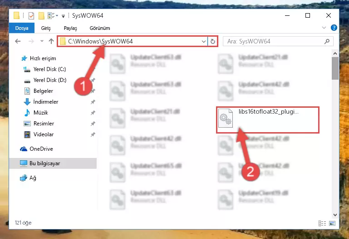Screen dimensions: 349x239
Task: Customize Quick Access Toolbar dropdown arrow
Action: (x=63, y=16)
